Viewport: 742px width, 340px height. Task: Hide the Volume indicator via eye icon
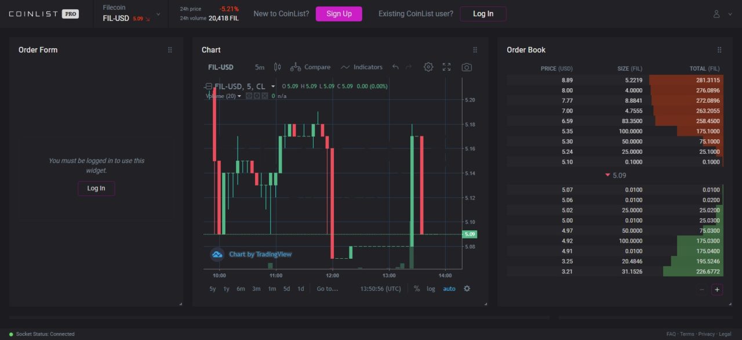(249, 96)
